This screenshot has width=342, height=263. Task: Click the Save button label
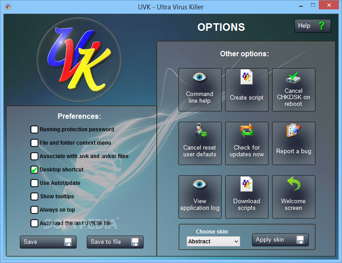click(30, 242)
